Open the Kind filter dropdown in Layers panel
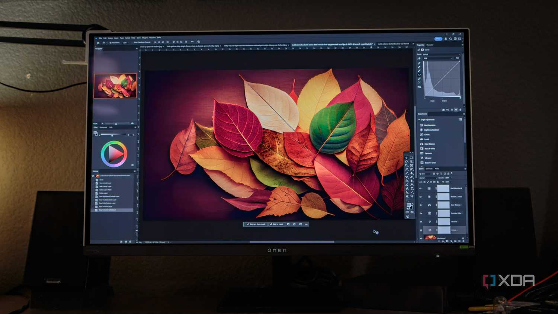558x314 pixels. point(425,174)
